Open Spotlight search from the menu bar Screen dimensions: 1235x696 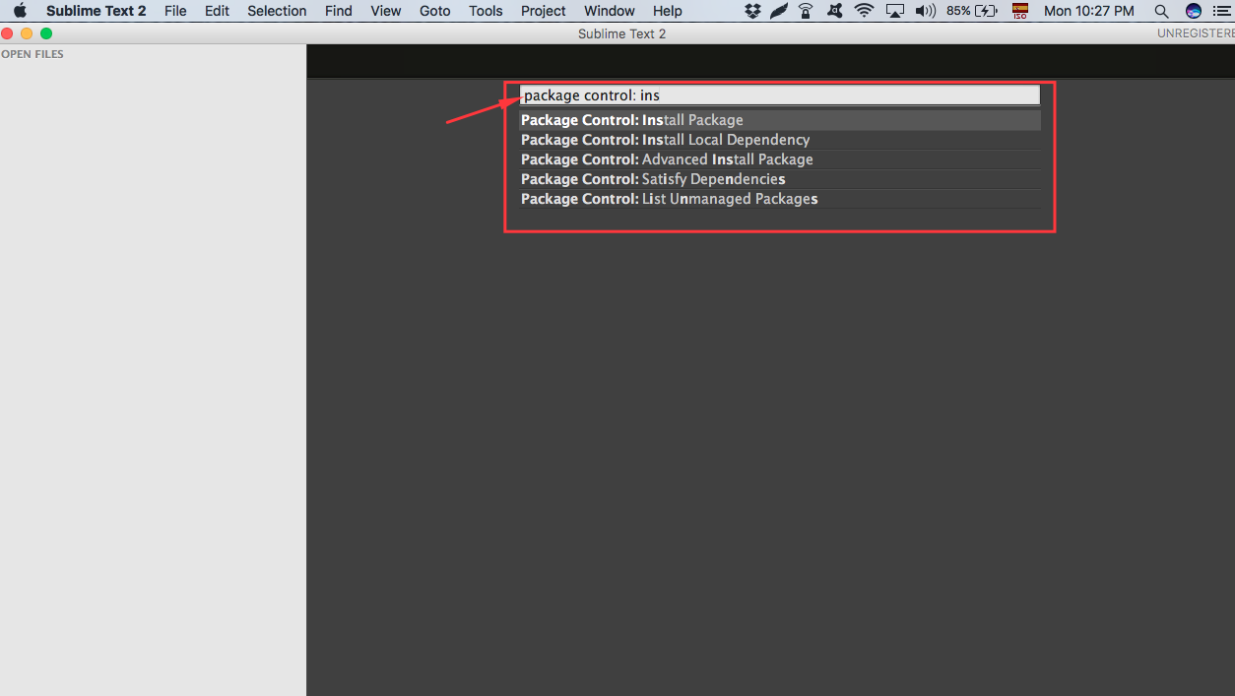1161,11
